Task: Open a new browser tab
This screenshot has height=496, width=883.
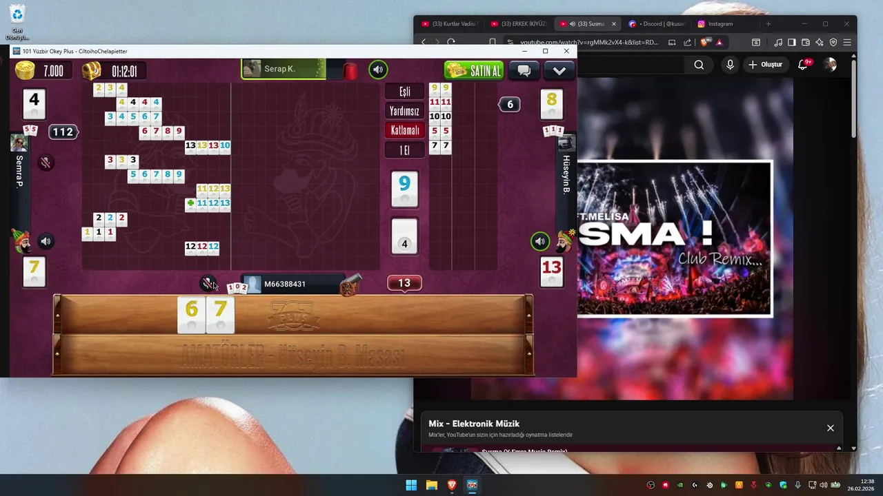Action: tap(768, 23)
